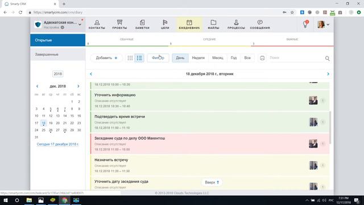Open the Фильтр button

click(x=158, y=58)
